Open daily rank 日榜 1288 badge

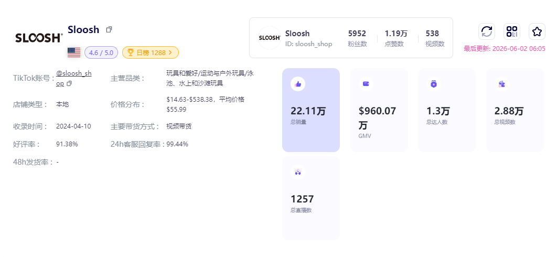[150, 52]
